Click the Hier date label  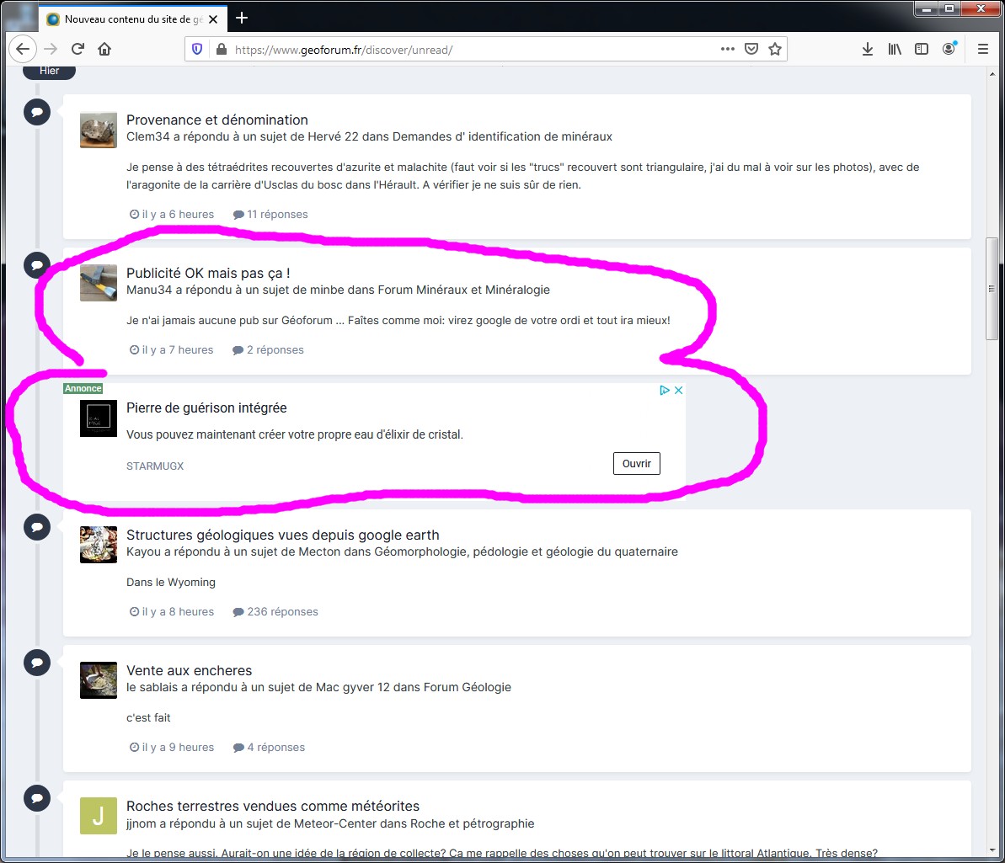50,71
